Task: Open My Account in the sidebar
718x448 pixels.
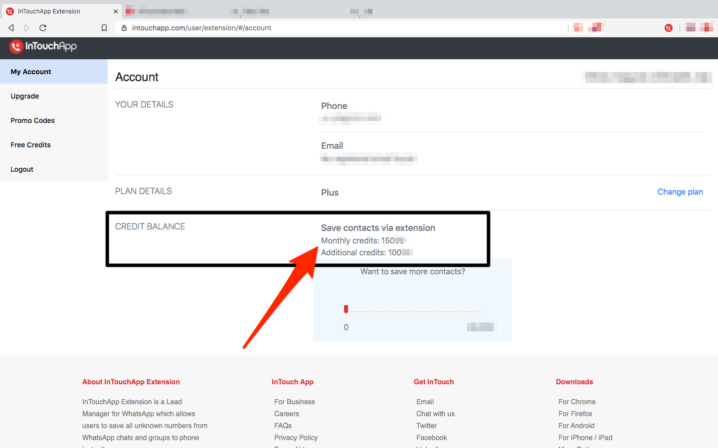Action: pyautogui.click(x=54, y=72)
